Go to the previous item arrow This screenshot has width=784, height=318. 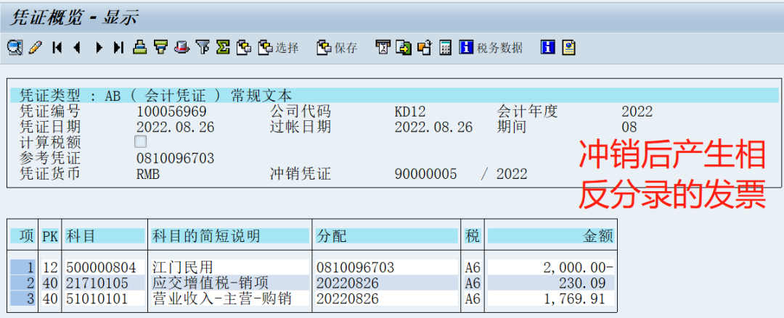(77, 47)
